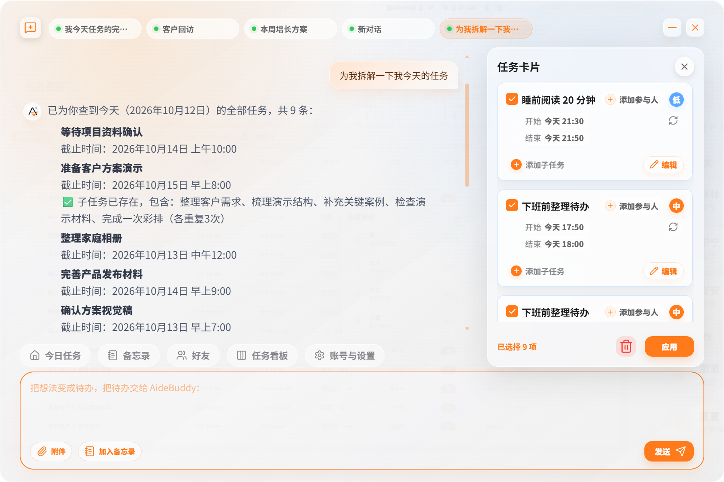
Task: Add a participant to 睡前阅读 20 分钟
Action: click(x=632, y=100)
